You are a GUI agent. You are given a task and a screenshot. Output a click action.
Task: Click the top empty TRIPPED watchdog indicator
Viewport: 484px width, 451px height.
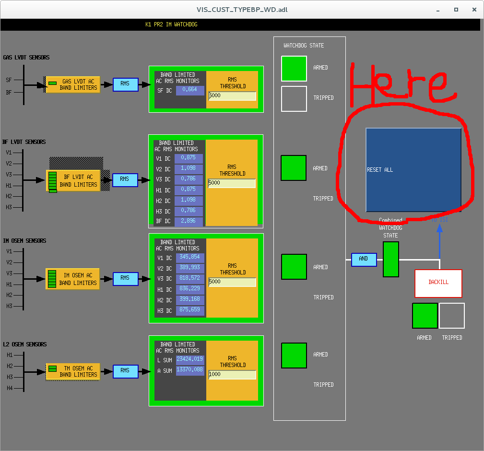coord(294,98)
